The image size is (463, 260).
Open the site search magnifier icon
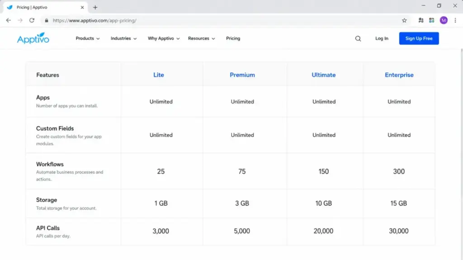[x=358, y=39]
